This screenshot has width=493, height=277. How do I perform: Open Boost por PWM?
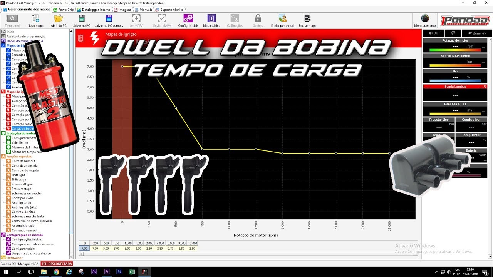pos(22,198)
